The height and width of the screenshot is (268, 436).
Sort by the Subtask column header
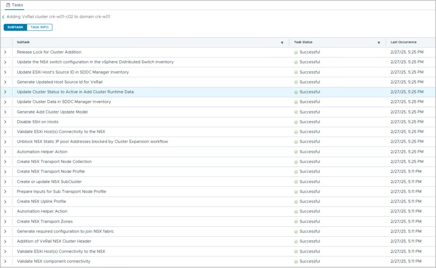23,42
